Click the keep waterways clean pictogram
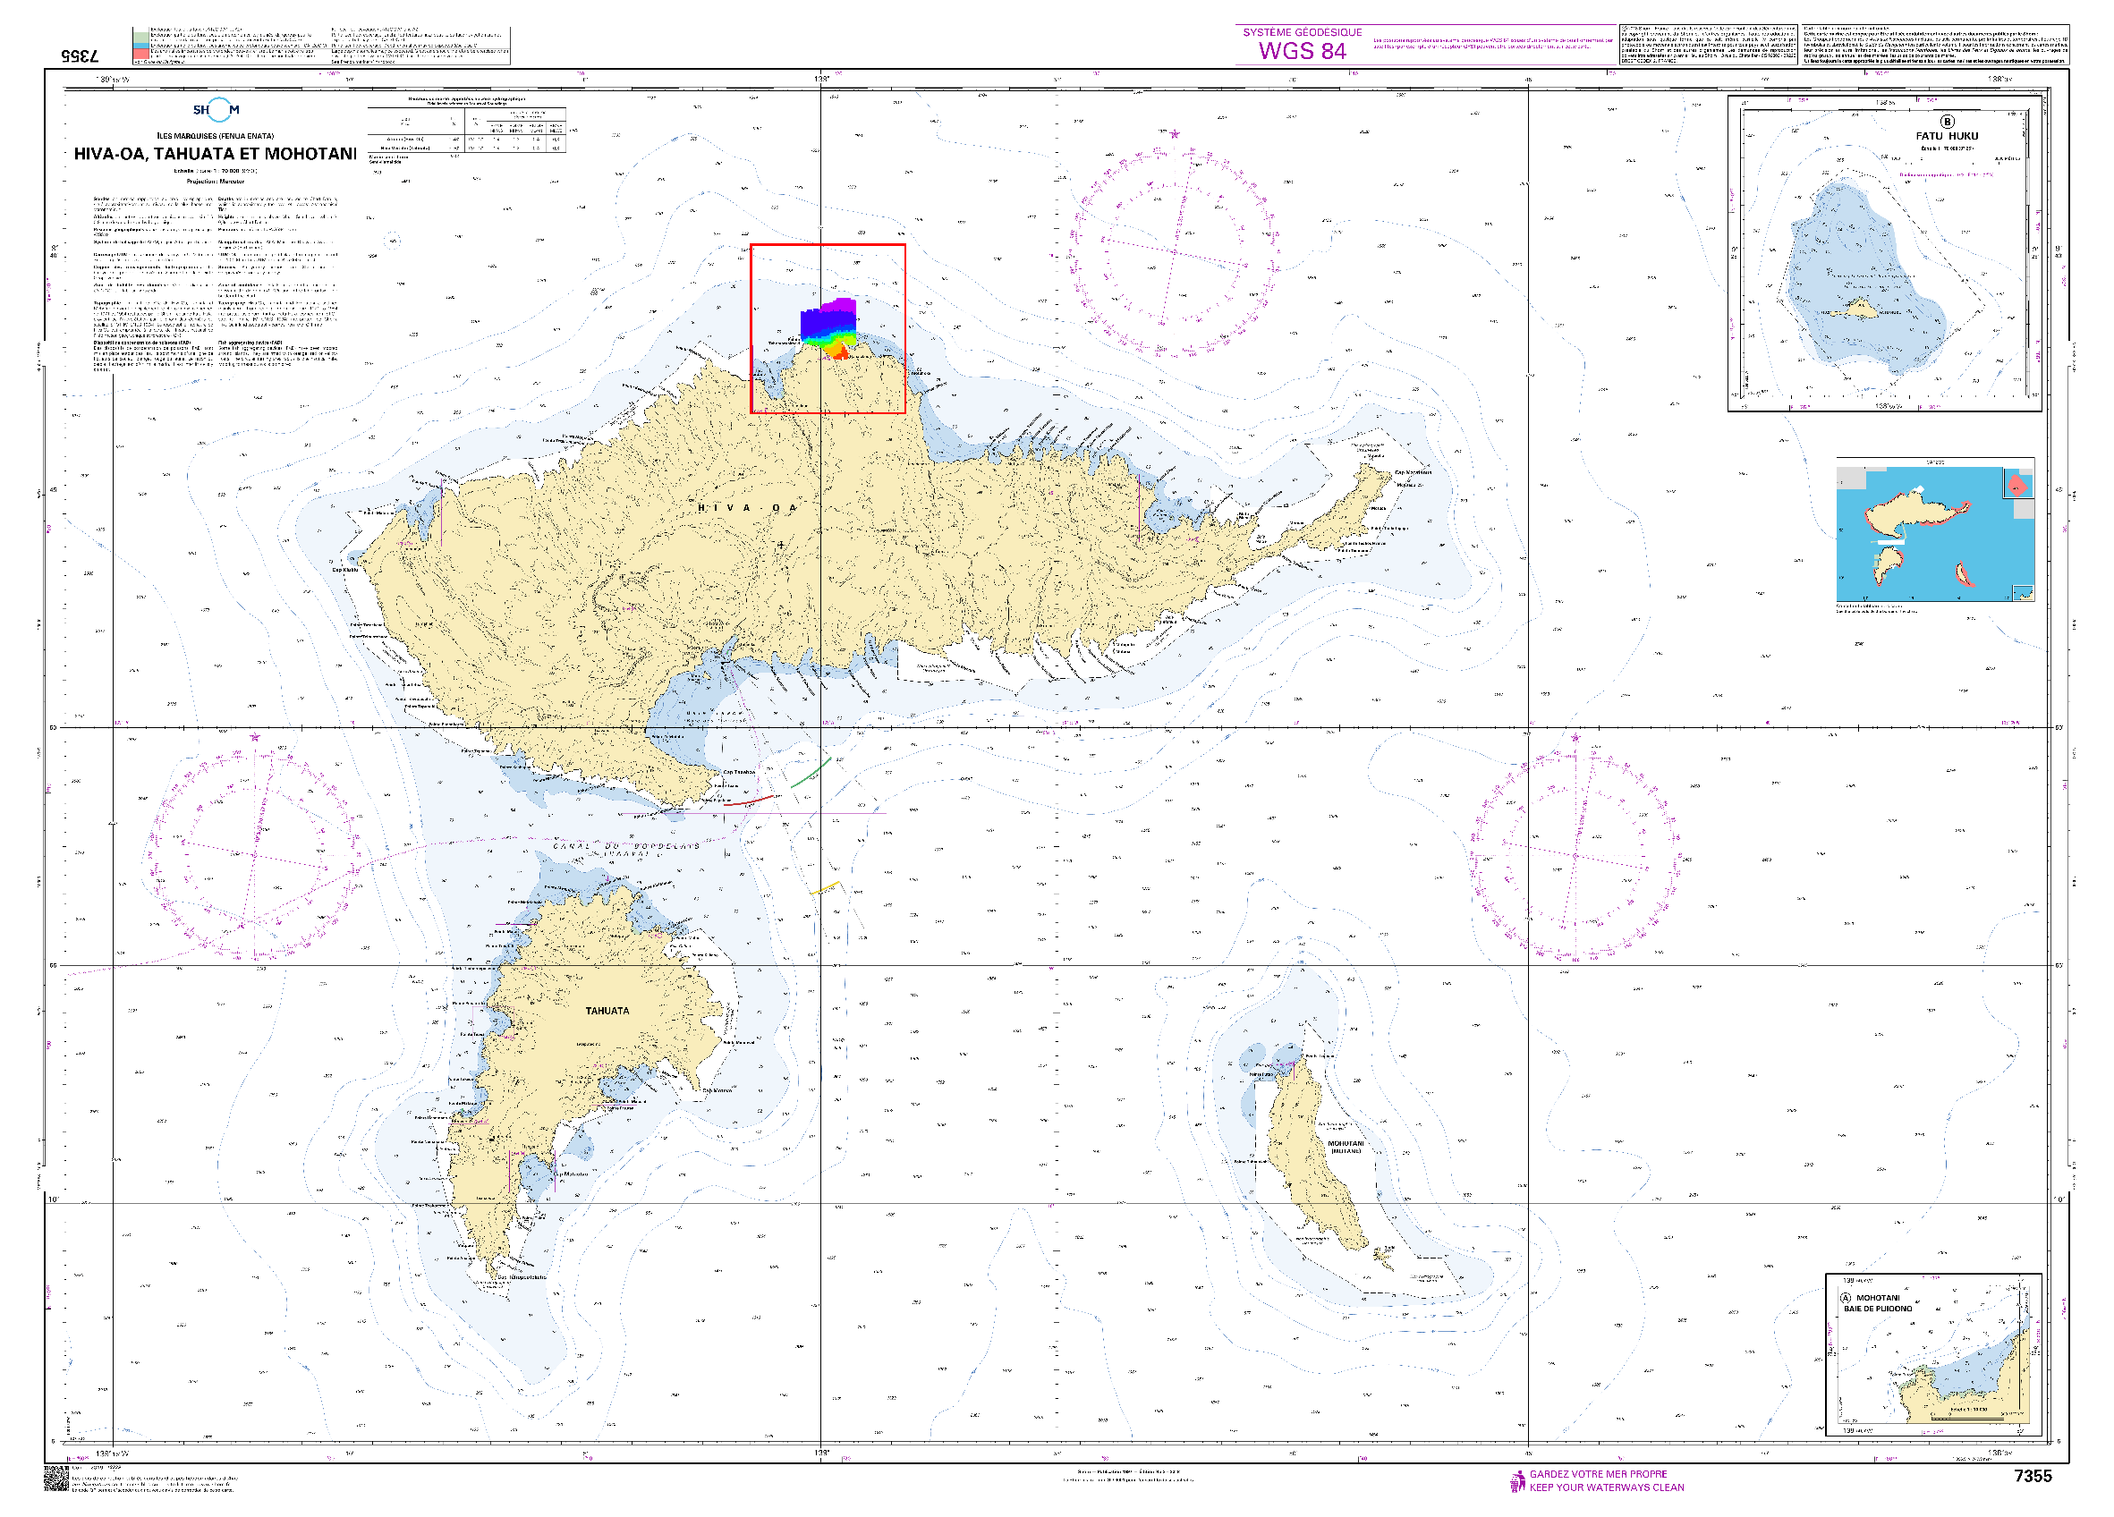The width and height of the screenshot is (2114, 1517). [1516, 1480]
